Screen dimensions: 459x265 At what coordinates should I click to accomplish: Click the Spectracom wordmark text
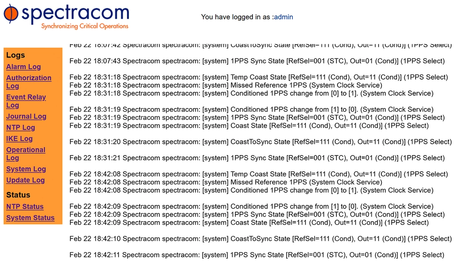pyautogui.click(x=75, y=13)
